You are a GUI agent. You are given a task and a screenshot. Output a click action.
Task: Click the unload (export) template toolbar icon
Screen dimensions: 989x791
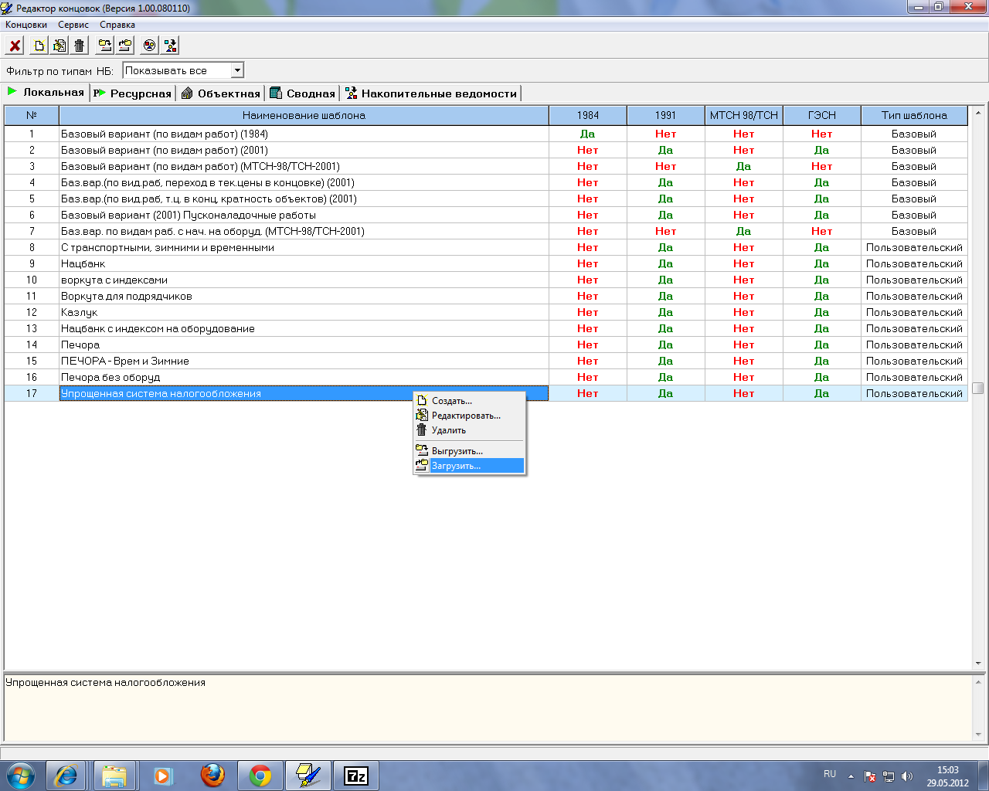[x=105, y=46]
